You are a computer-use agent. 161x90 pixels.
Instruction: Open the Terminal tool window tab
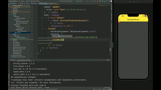[25, 87]
